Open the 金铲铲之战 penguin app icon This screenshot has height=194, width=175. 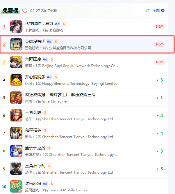coord(16,151)
